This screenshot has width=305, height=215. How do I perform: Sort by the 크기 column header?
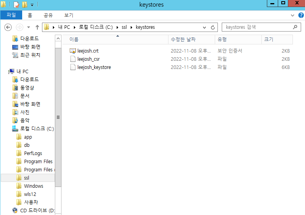(277, 40)
